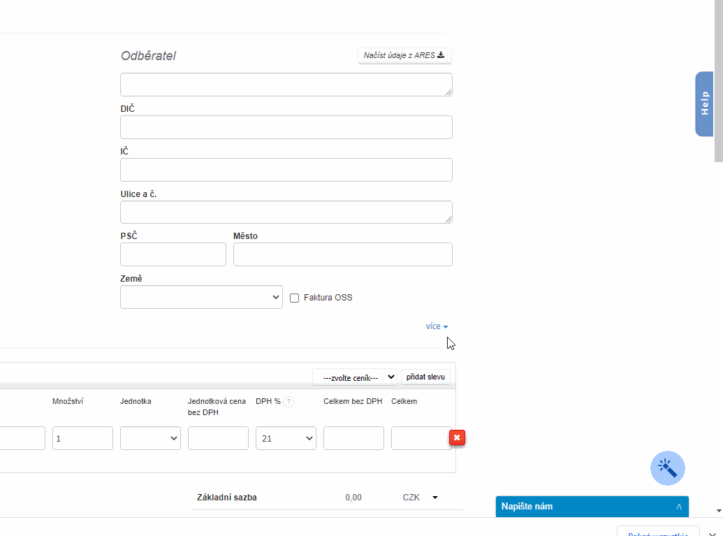The height and width of the screenshot is (536, 723).
Task: Dismiss the bottom notification bar
Action: (x=713, y=533)
